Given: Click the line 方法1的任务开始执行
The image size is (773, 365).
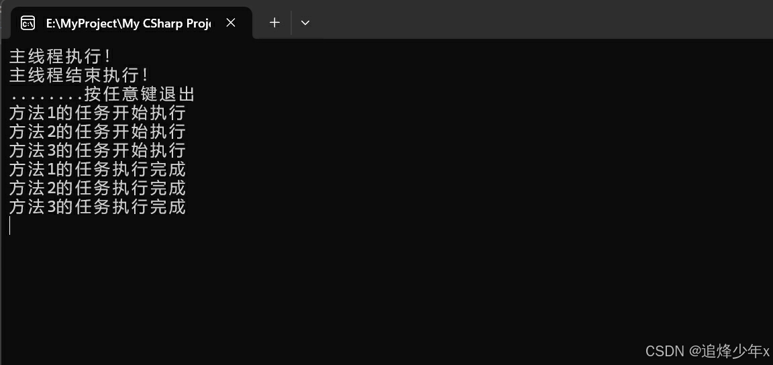Looking at the screenshot, I should pos(97,113).
